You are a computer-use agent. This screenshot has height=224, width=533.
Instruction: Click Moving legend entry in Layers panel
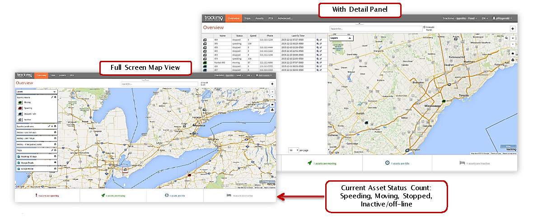tap(24, 102)
